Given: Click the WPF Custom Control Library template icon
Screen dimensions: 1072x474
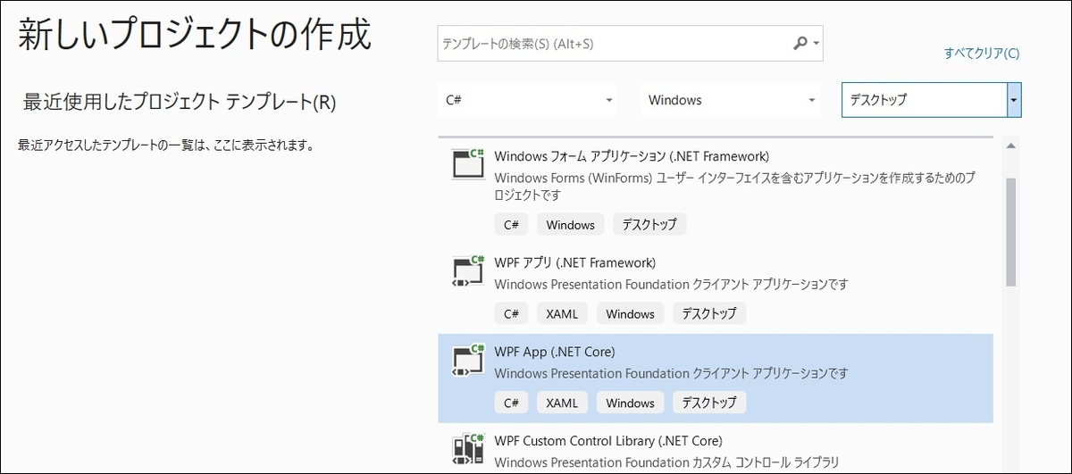Looking at the screenshot, I should tap(468, 449).
